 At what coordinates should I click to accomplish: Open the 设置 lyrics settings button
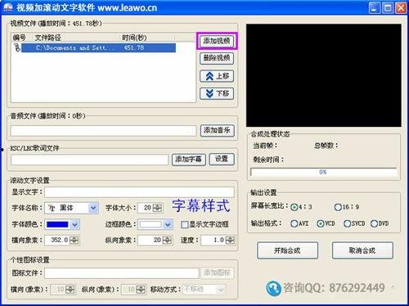[x=222, y=159]
